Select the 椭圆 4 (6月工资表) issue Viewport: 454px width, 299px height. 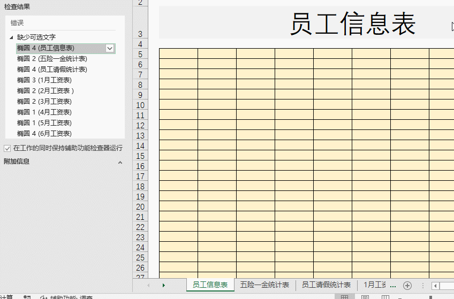point(44,134)
